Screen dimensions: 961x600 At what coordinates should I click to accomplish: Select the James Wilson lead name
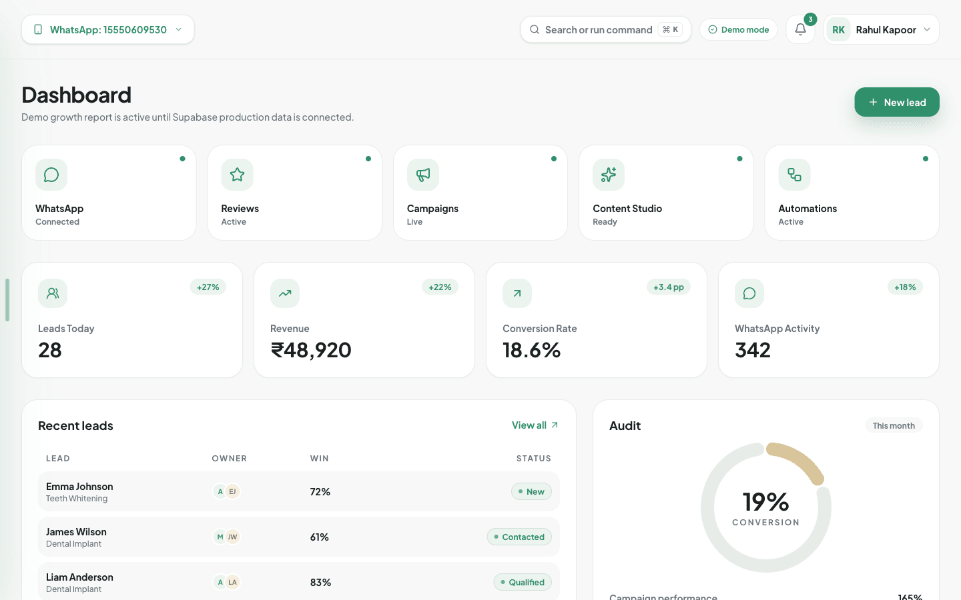coord(76,531)
